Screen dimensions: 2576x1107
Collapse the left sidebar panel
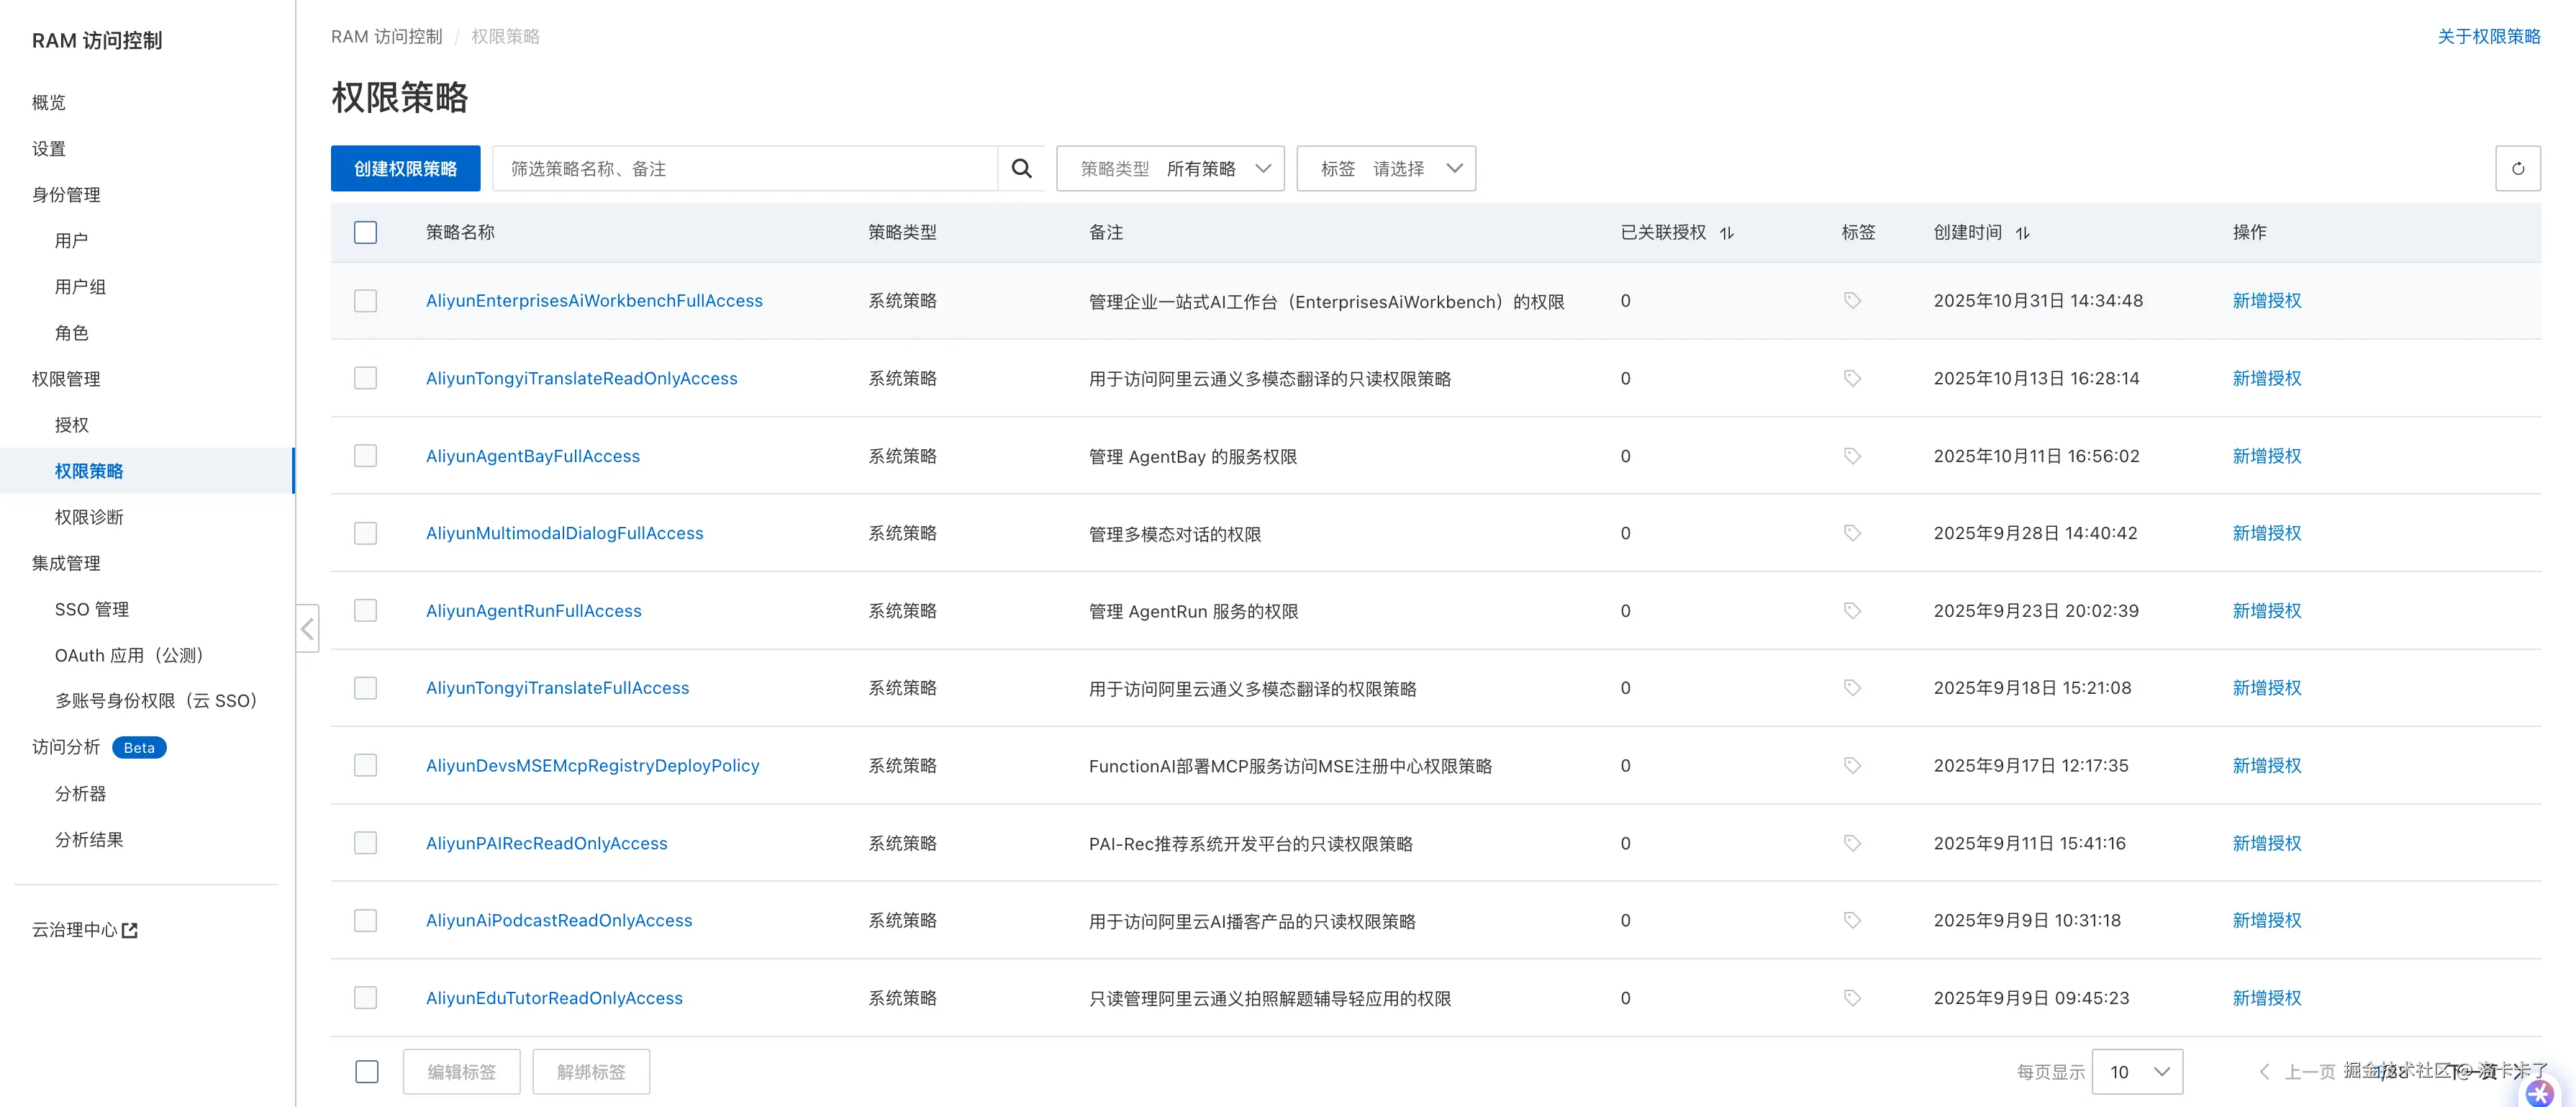click(x=308, y=628)
